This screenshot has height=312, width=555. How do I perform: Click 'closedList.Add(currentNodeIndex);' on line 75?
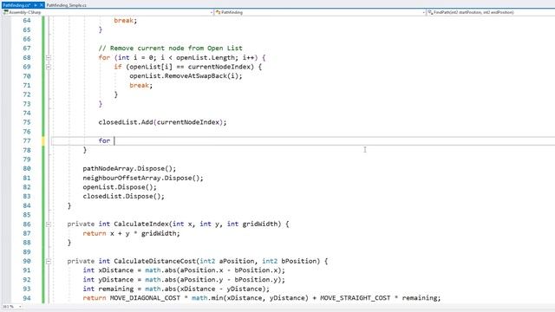coord(162,122)
